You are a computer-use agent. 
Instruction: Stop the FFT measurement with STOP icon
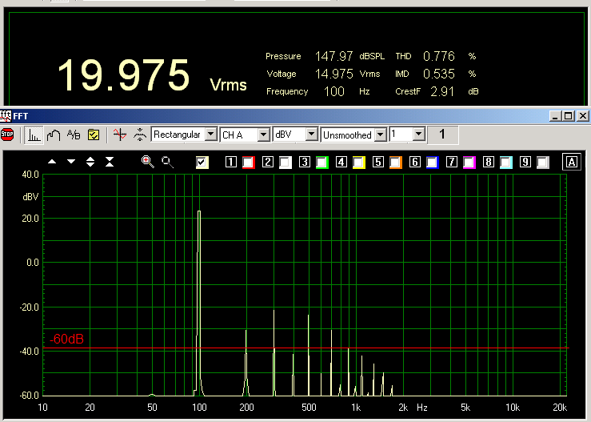(7, 135)
